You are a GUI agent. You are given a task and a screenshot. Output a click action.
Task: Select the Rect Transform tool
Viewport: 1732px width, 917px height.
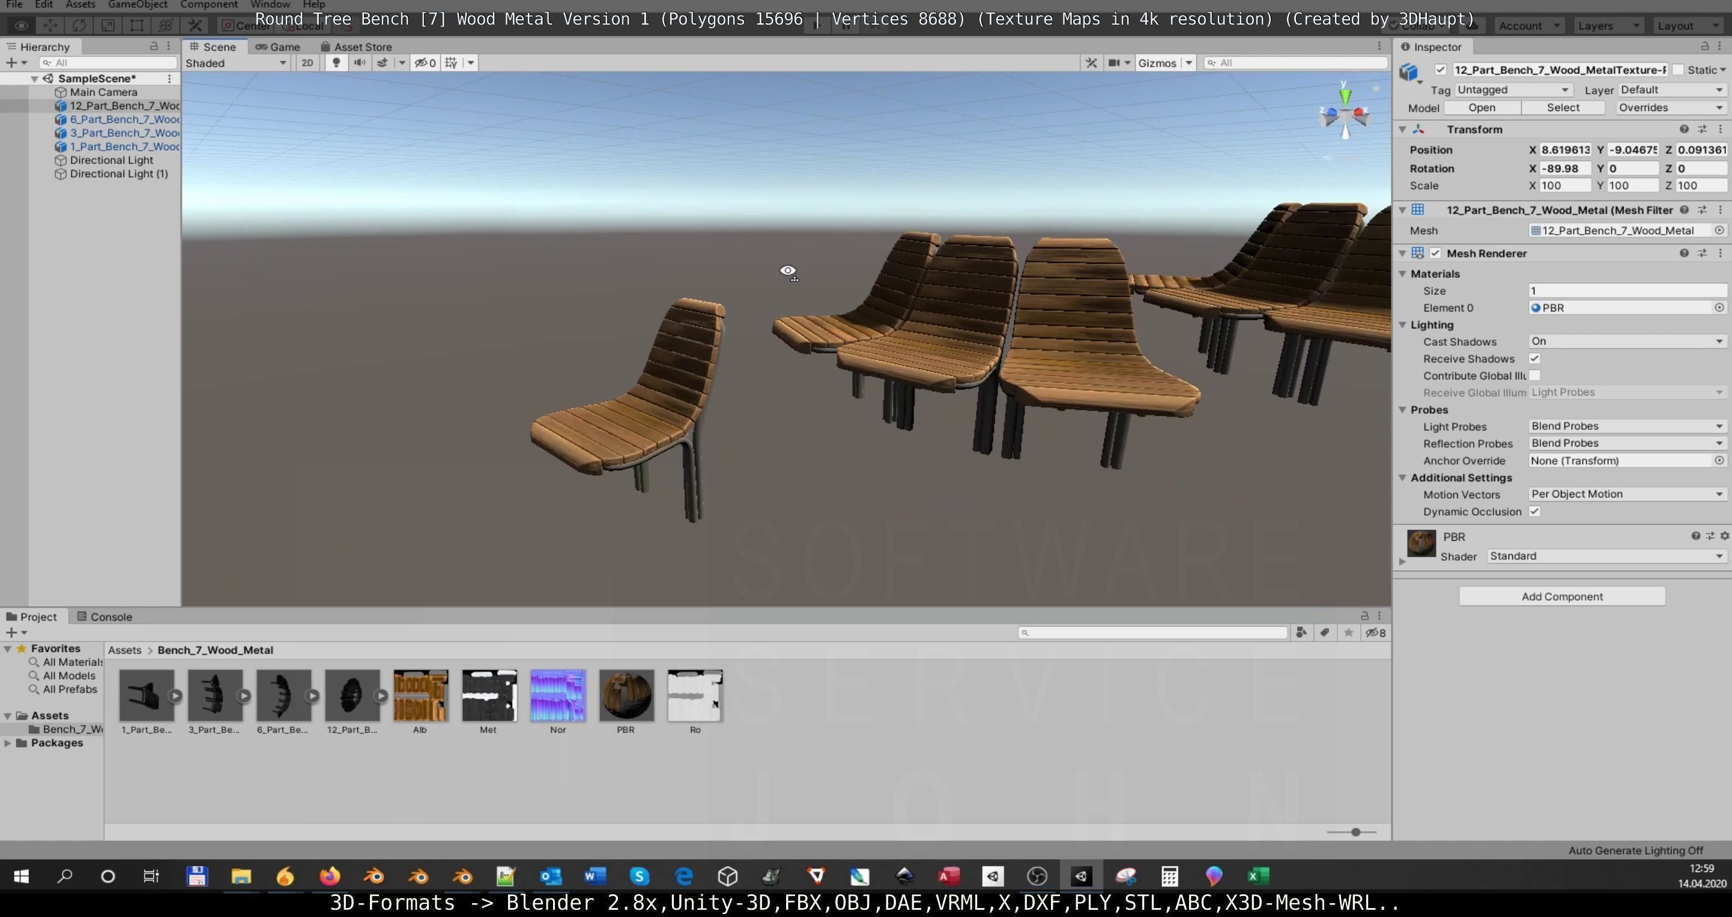136,26
